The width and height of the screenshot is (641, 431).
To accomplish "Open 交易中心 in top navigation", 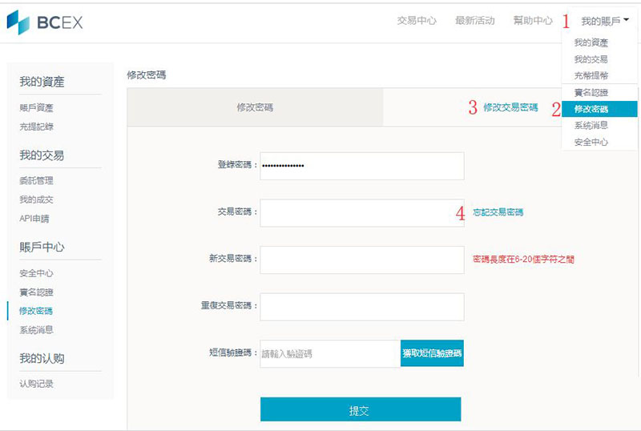I will click(x=417, y=21).
